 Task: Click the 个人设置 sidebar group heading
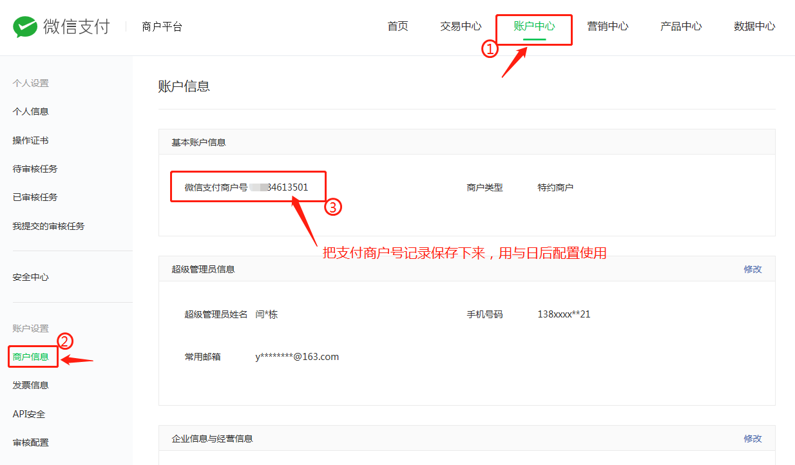[x=31, y=83]
